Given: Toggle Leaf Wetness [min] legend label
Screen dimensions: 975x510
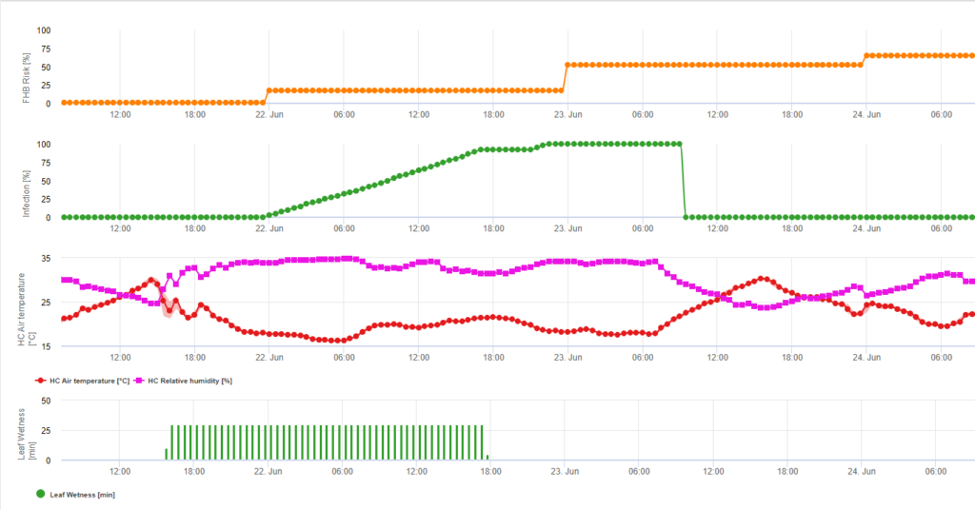Looking at the screenshot, I should (83, 495).
